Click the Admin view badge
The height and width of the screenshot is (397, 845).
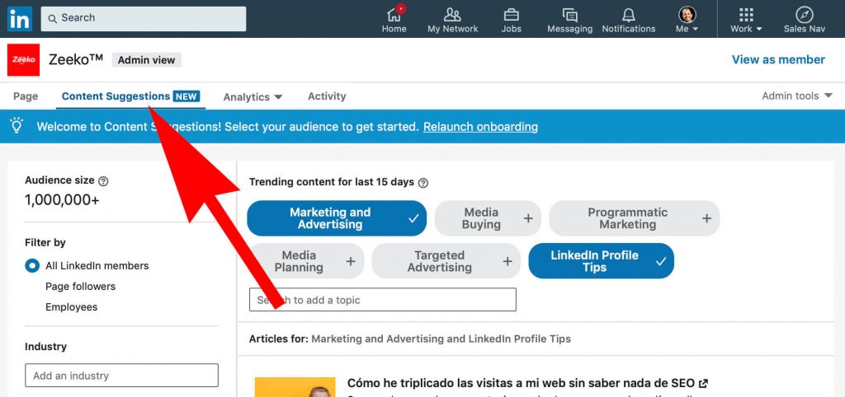pyautogui.click(x=147, y=60)
